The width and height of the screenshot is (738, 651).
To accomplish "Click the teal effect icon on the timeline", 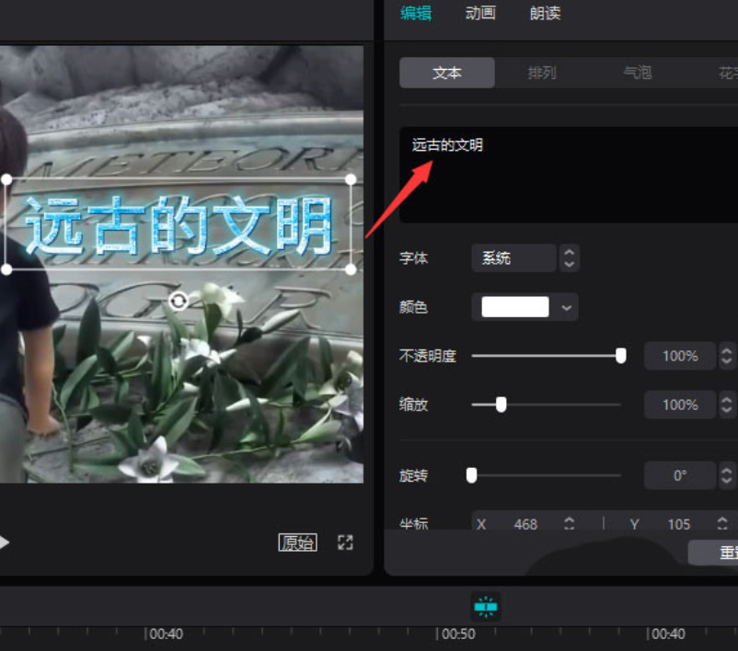I will point(485,607).
